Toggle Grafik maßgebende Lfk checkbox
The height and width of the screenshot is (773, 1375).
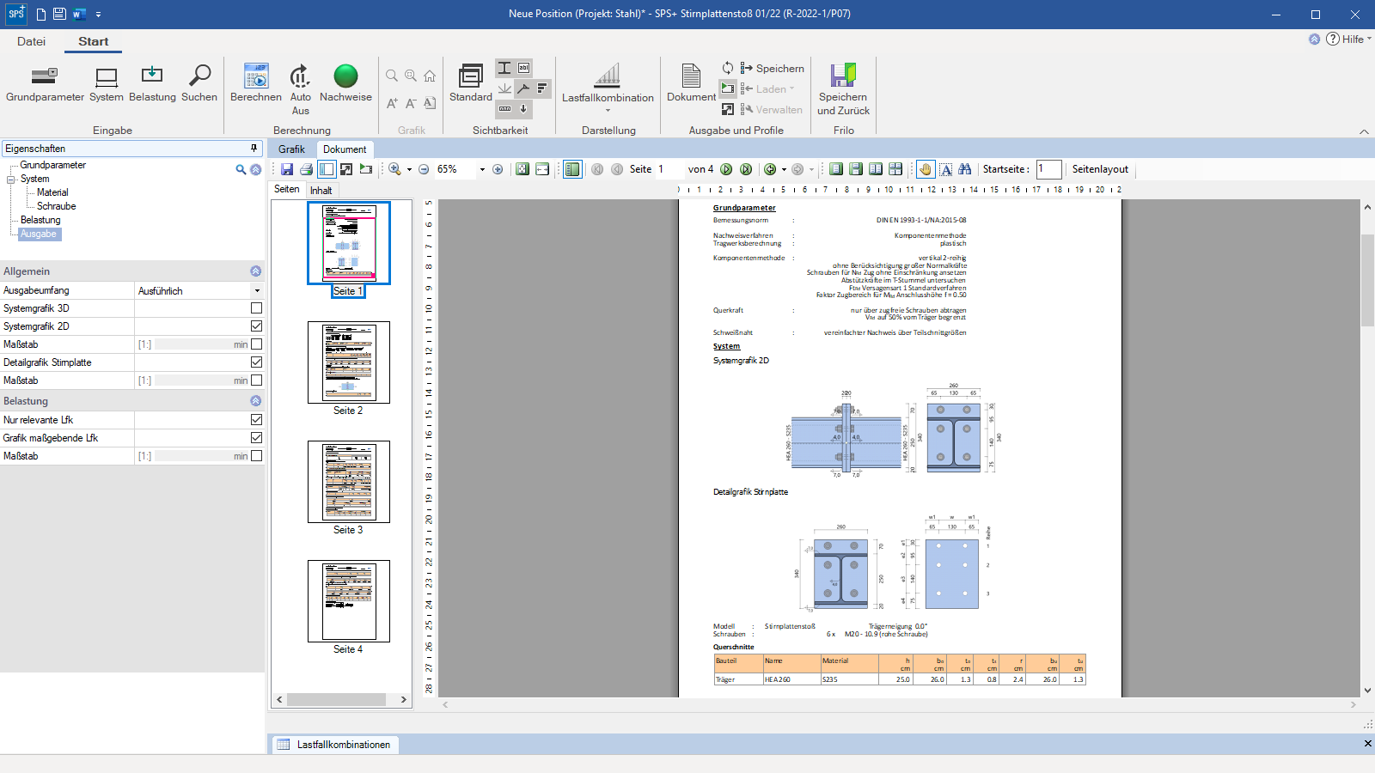256,438
